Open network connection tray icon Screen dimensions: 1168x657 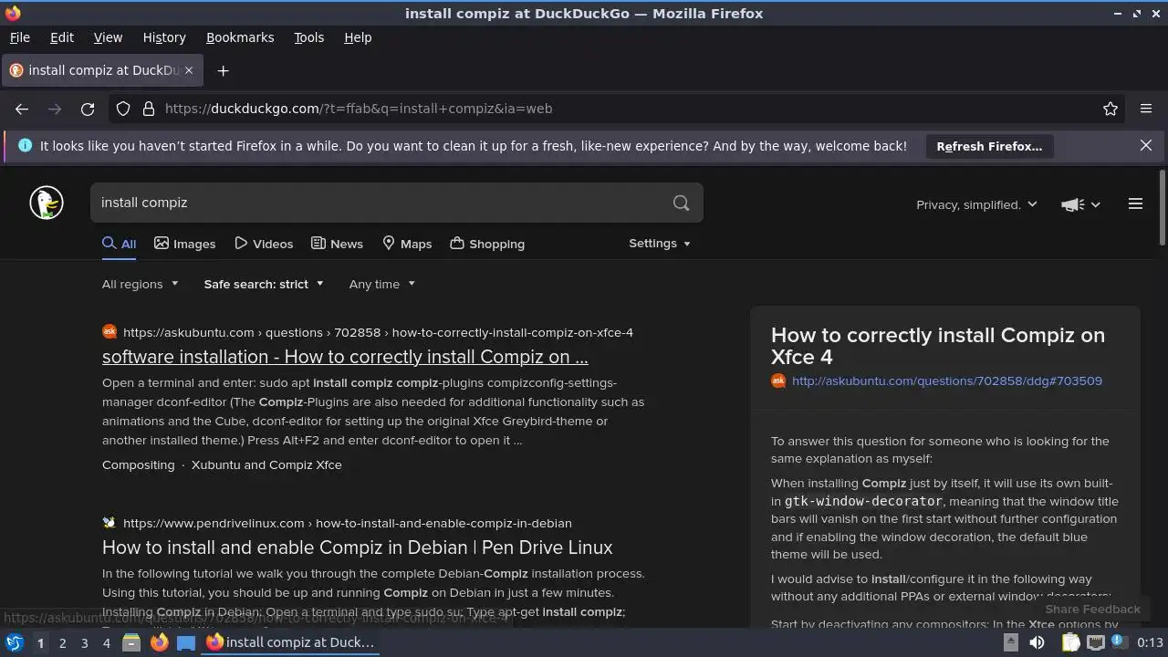[1096, 642]
